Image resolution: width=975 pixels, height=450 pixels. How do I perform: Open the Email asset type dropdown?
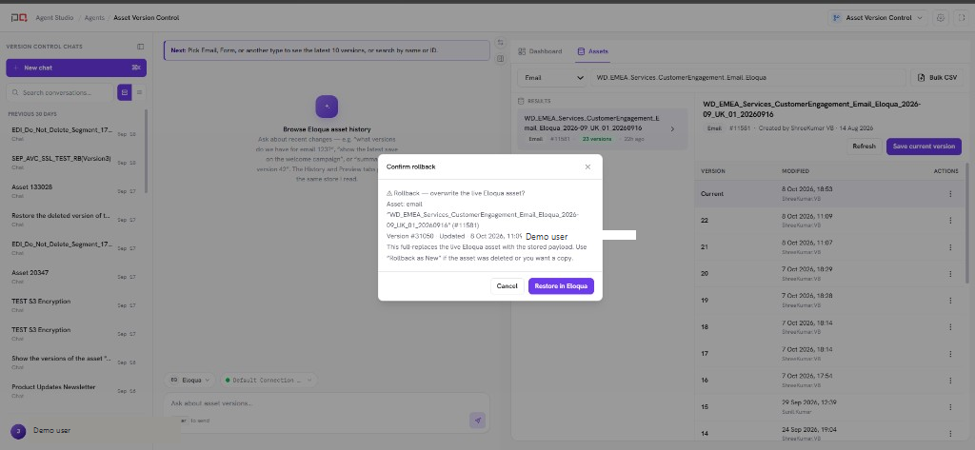pyautogui.click(x=552, y=78)
